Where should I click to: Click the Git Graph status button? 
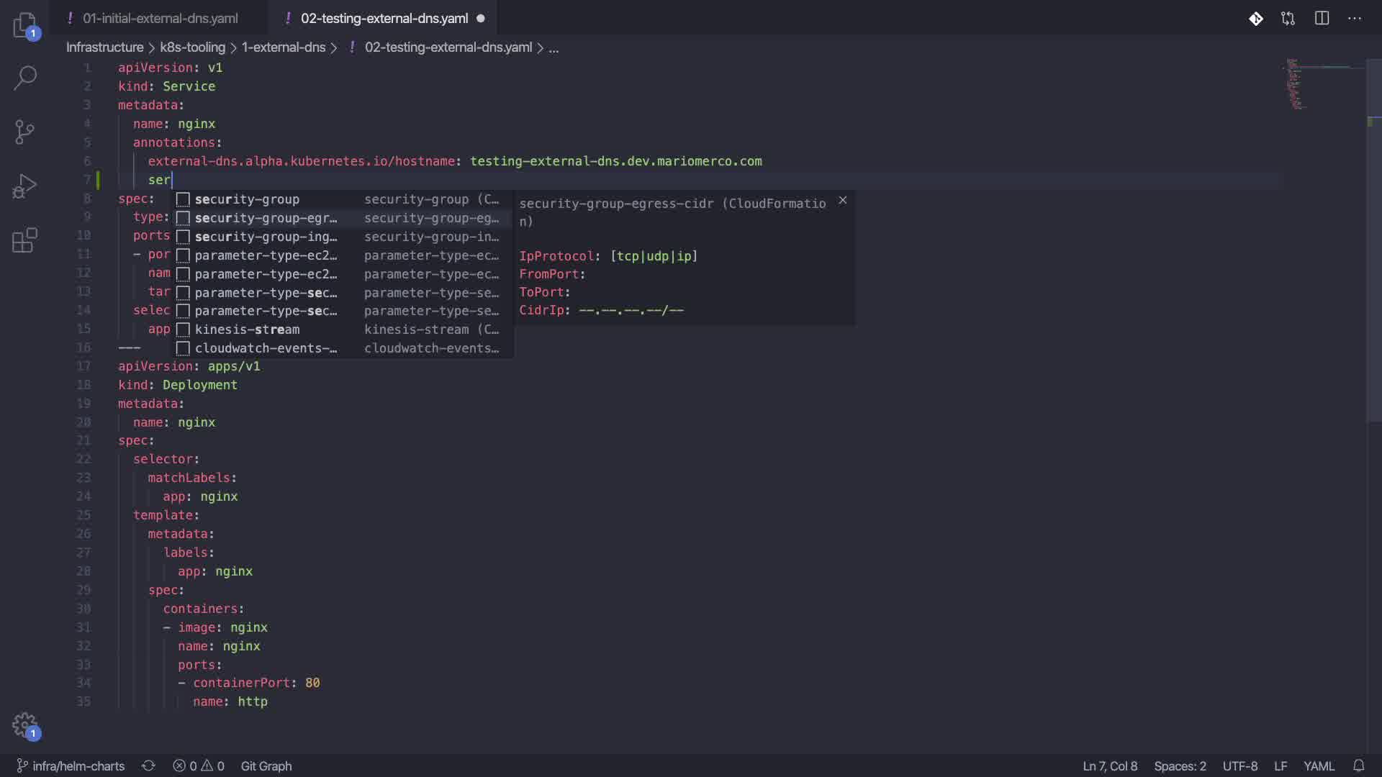(266, 765)
